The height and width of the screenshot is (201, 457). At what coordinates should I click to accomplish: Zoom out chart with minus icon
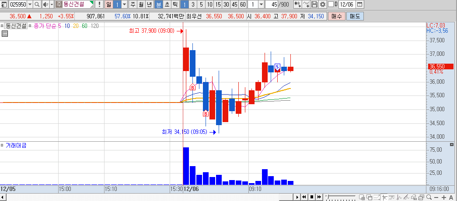[x=436, y=197]
